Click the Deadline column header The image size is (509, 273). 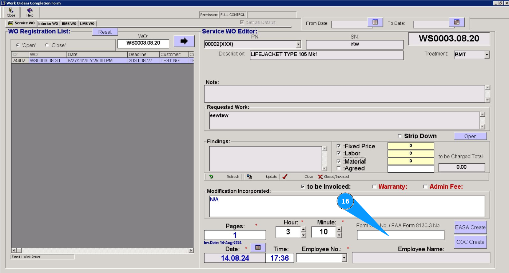coord(143,55)
